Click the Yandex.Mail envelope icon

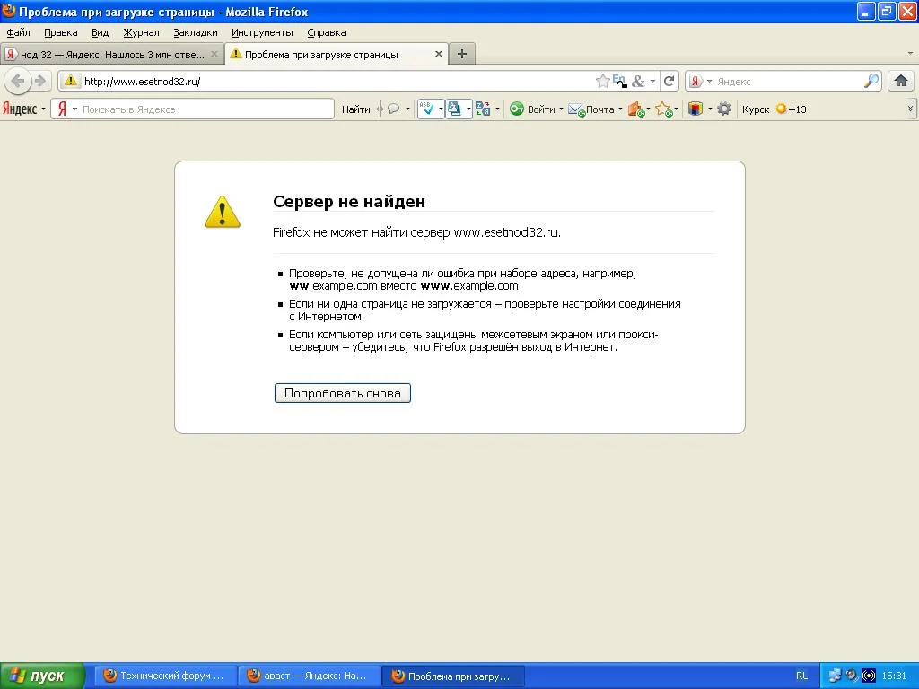coord(577,109)
